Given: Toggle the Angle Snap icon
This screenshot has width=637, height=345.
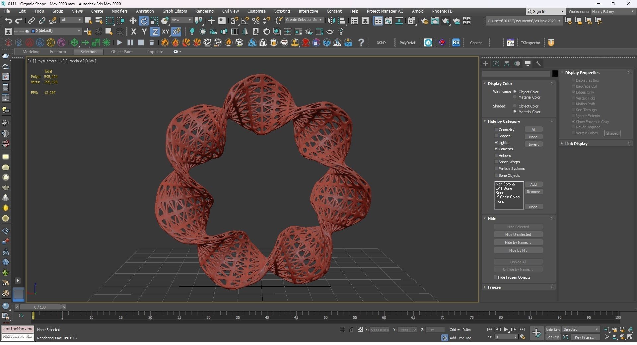Looking at the screenshot, I should pos(245,21).
